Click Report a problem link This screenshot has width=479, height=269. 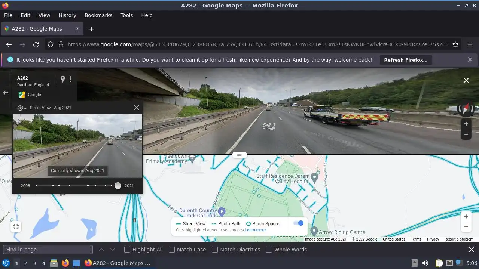[x=459, y=239]
